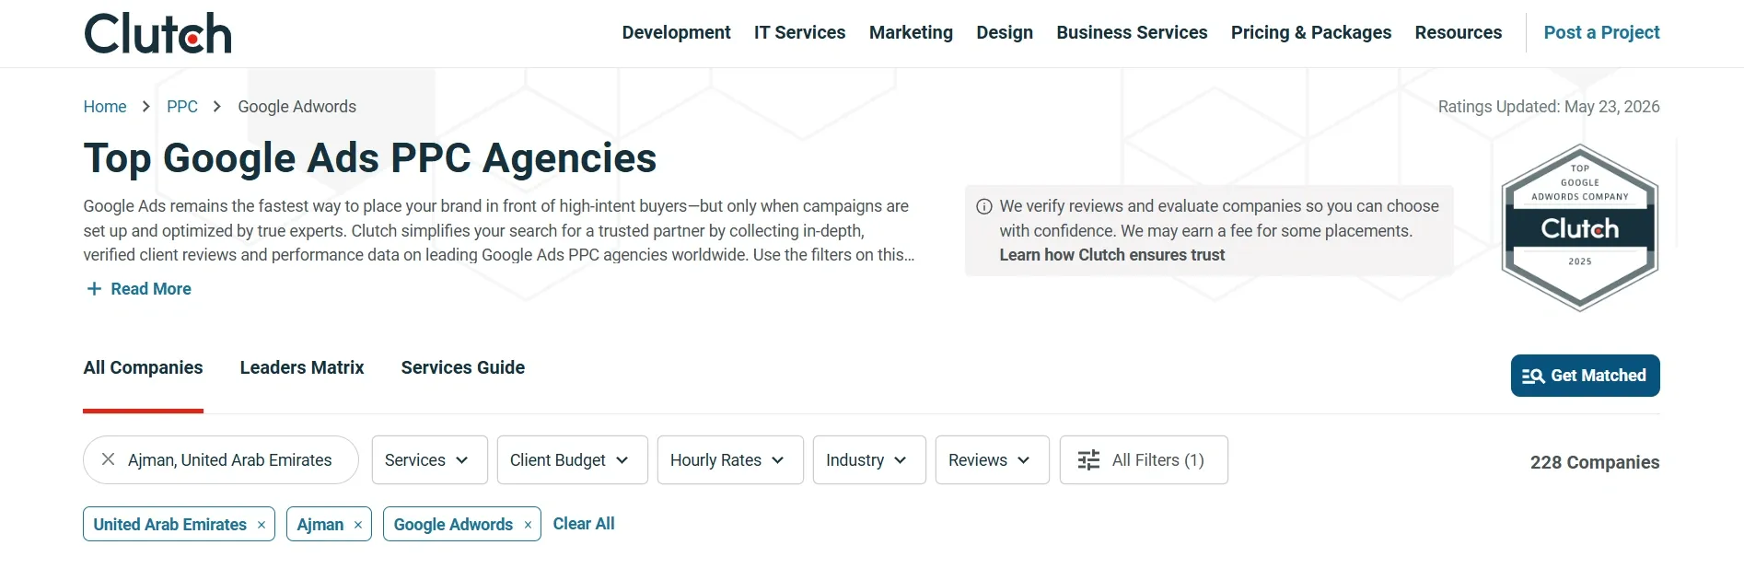1744x580 pixels.
Task: Click the Top Google Adwords Company badge
Action: pos(1580,227)
